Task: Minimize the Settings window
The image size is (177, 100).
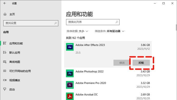Action: (x=155, y=3)
